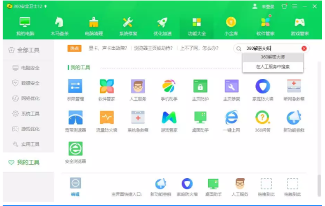Open the skin shirt icon

(x=284, y=6)
